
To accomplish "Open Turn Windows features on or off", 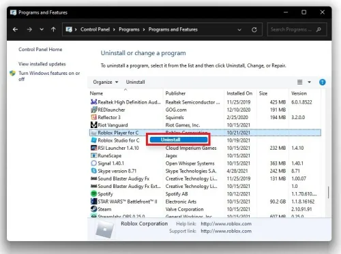I will click(49, 76).
